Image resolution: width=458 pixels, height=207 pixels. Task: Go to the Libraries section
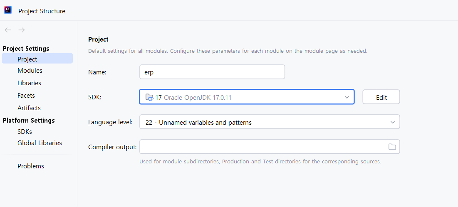click(x=29, y=83)
